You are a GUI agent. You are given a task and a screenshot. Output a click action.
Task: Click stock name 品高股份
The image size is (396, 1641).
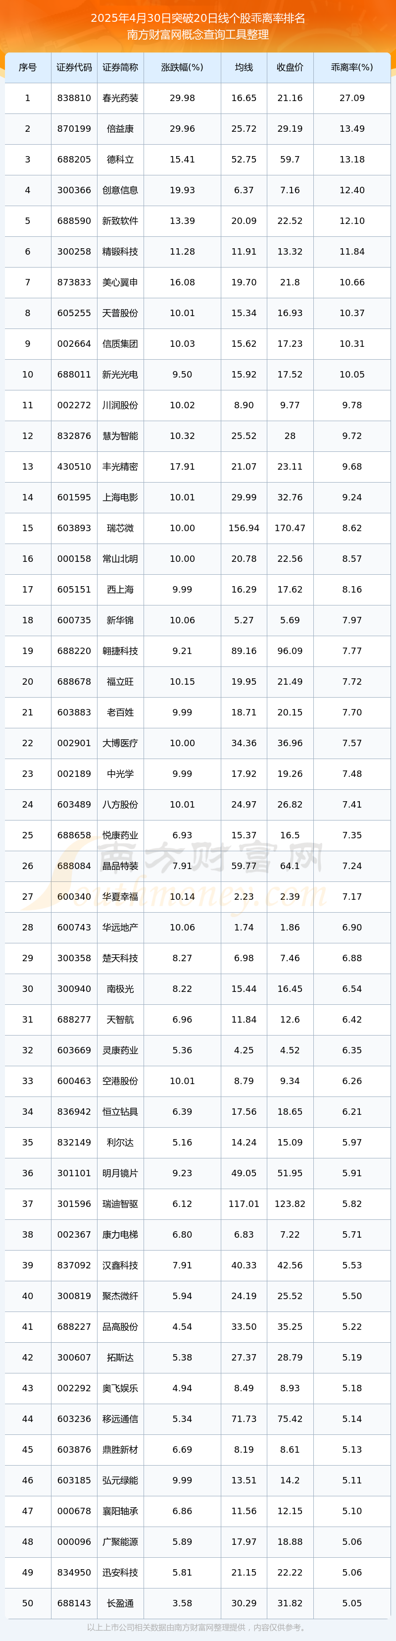120,1326
